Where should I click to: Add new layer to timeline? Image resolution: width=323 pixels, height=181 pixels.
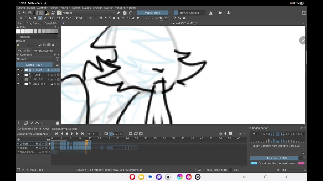(18, 139)
